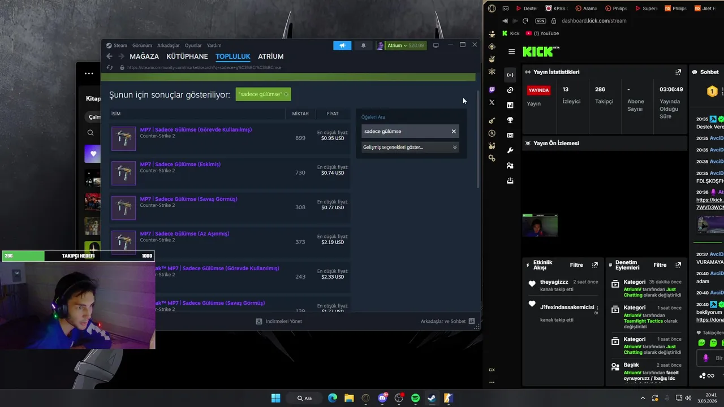Click the Steam announcements megaphone icon
The height and width of the screenshot is (407, 724).
[x=342, y=45]
